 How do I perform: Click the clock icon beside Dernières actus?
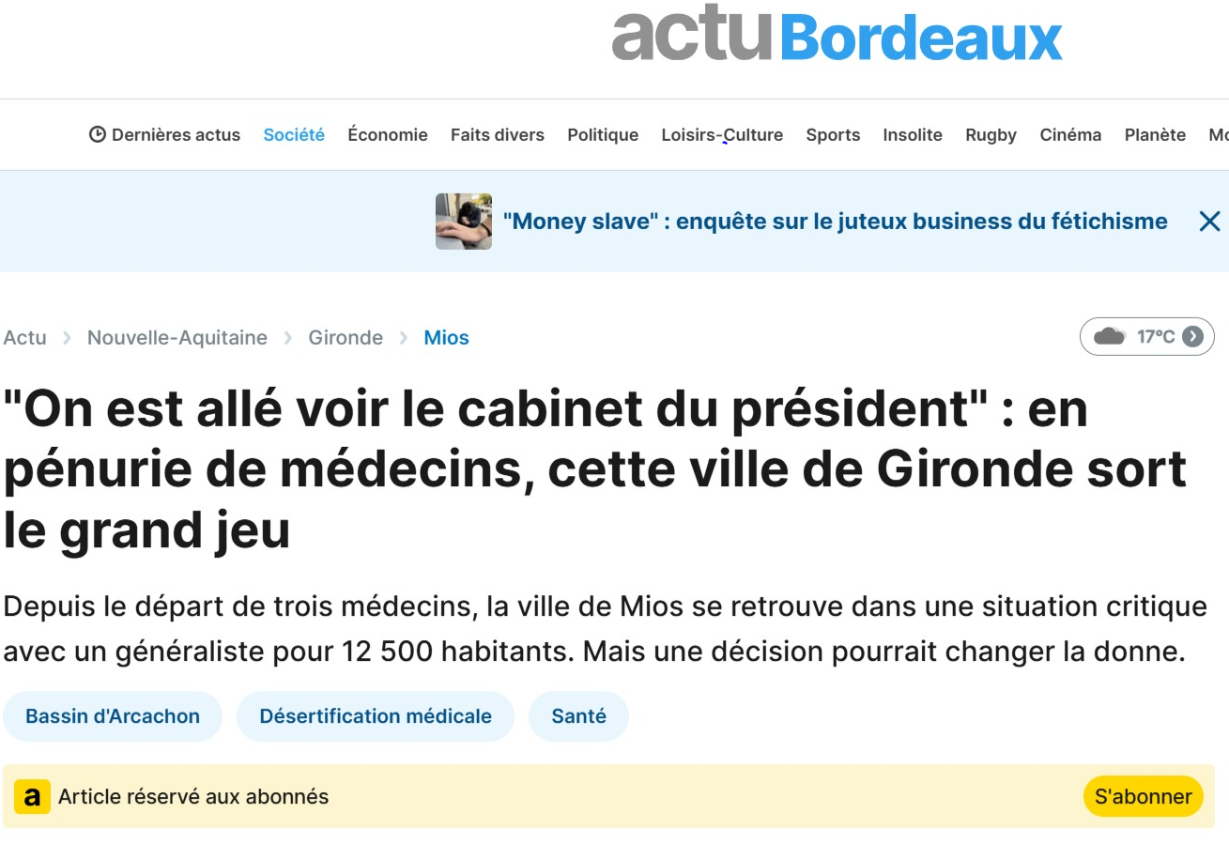click(x=98, y=134)
